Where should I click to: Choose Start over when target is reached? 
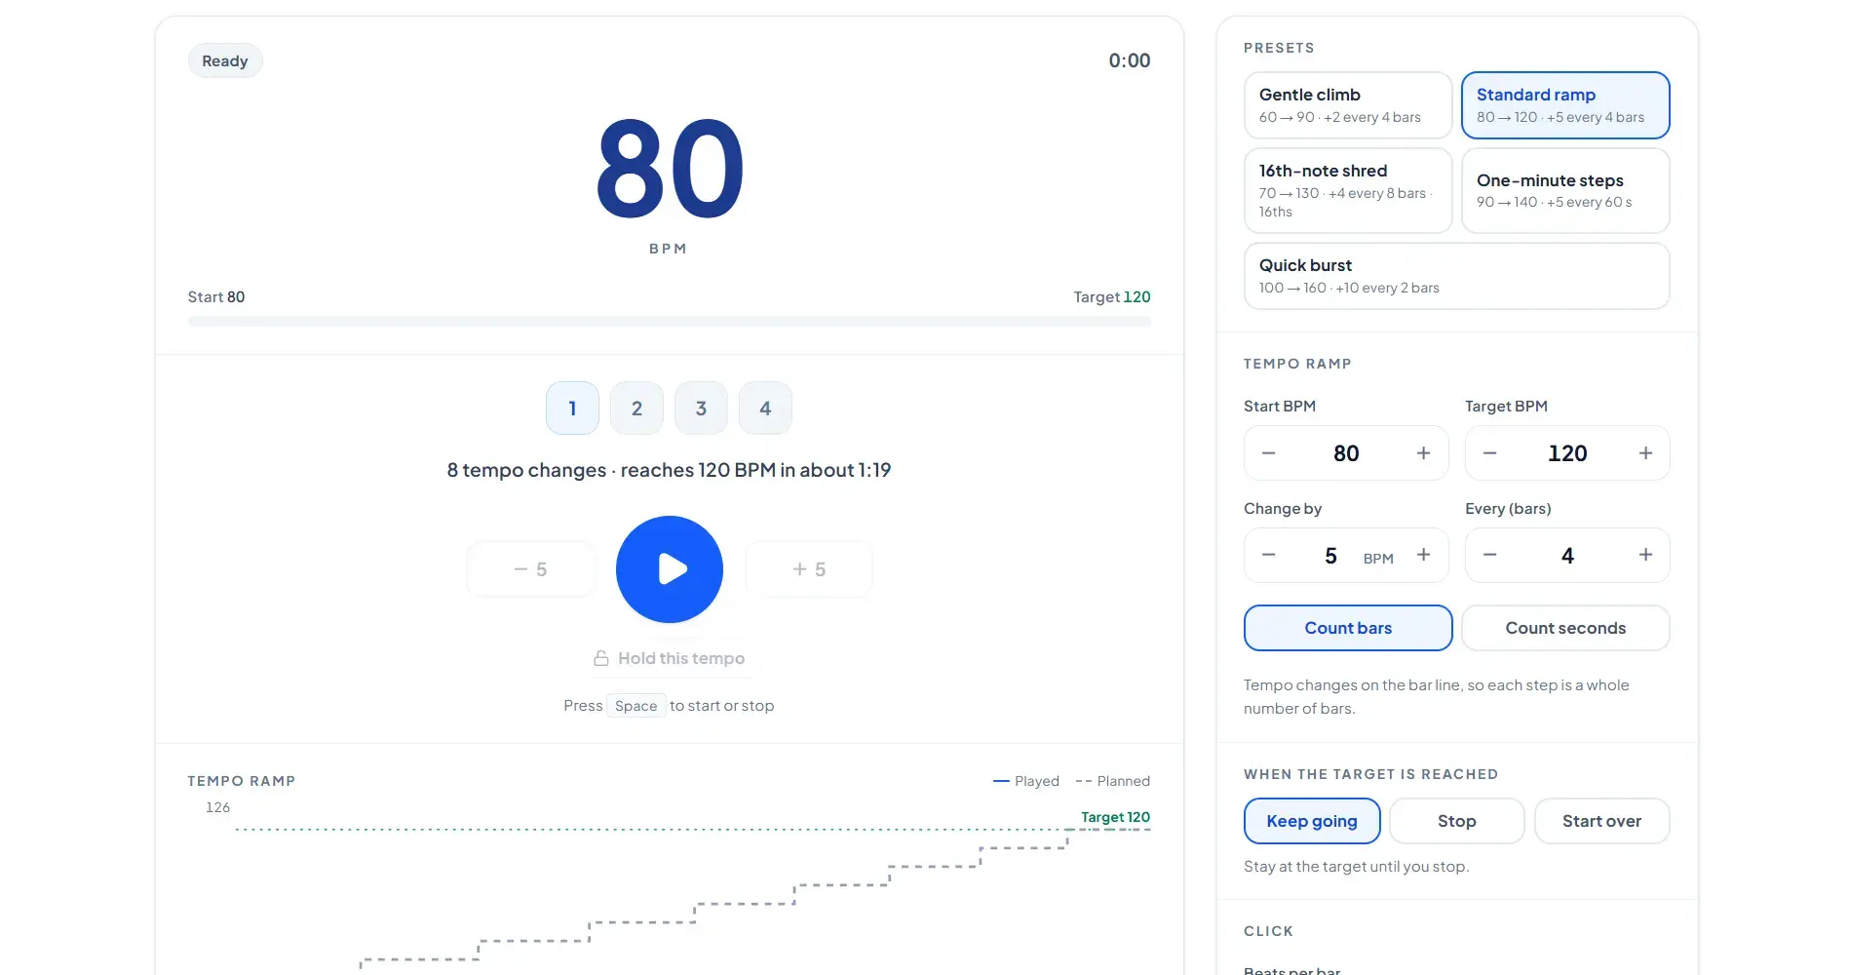[1601, 821]
